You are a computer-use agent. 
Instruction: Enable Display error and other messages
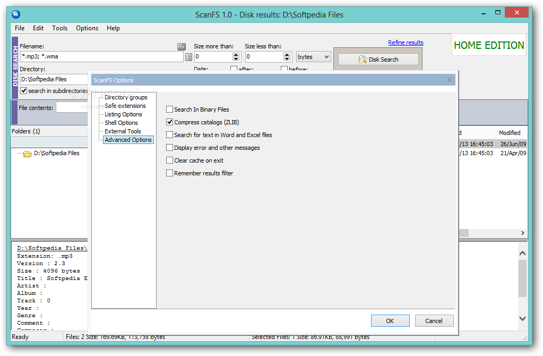[x=169, y=148]
